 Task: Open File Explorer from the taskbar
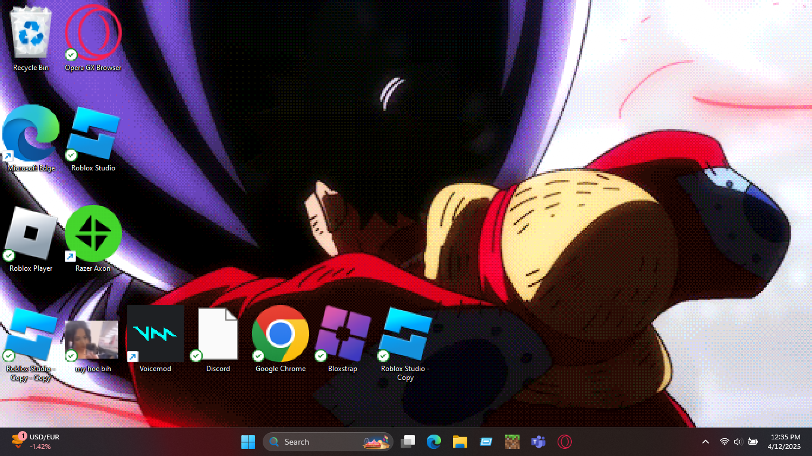tap(460, 442)
